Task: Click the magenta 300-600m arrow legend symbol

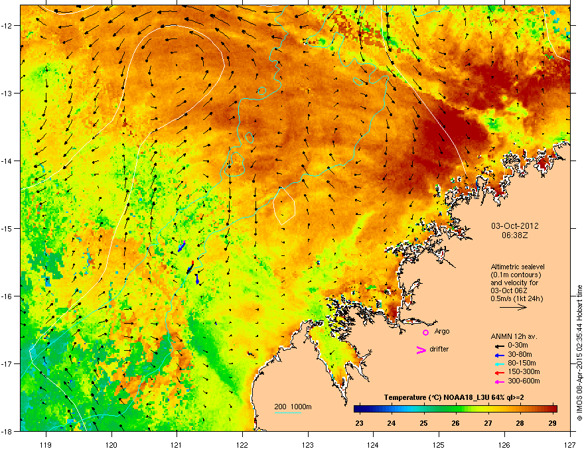Action: [x=499, y=382]
